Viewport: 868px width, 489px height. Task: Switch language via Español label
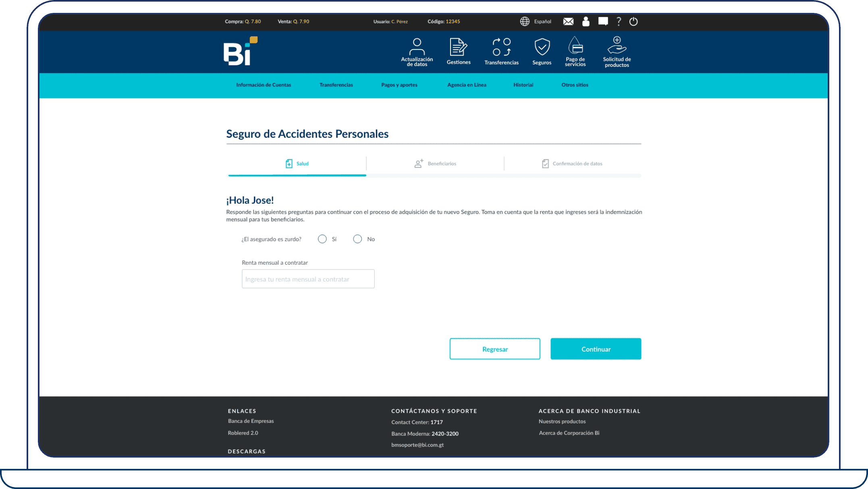(542, 21)
